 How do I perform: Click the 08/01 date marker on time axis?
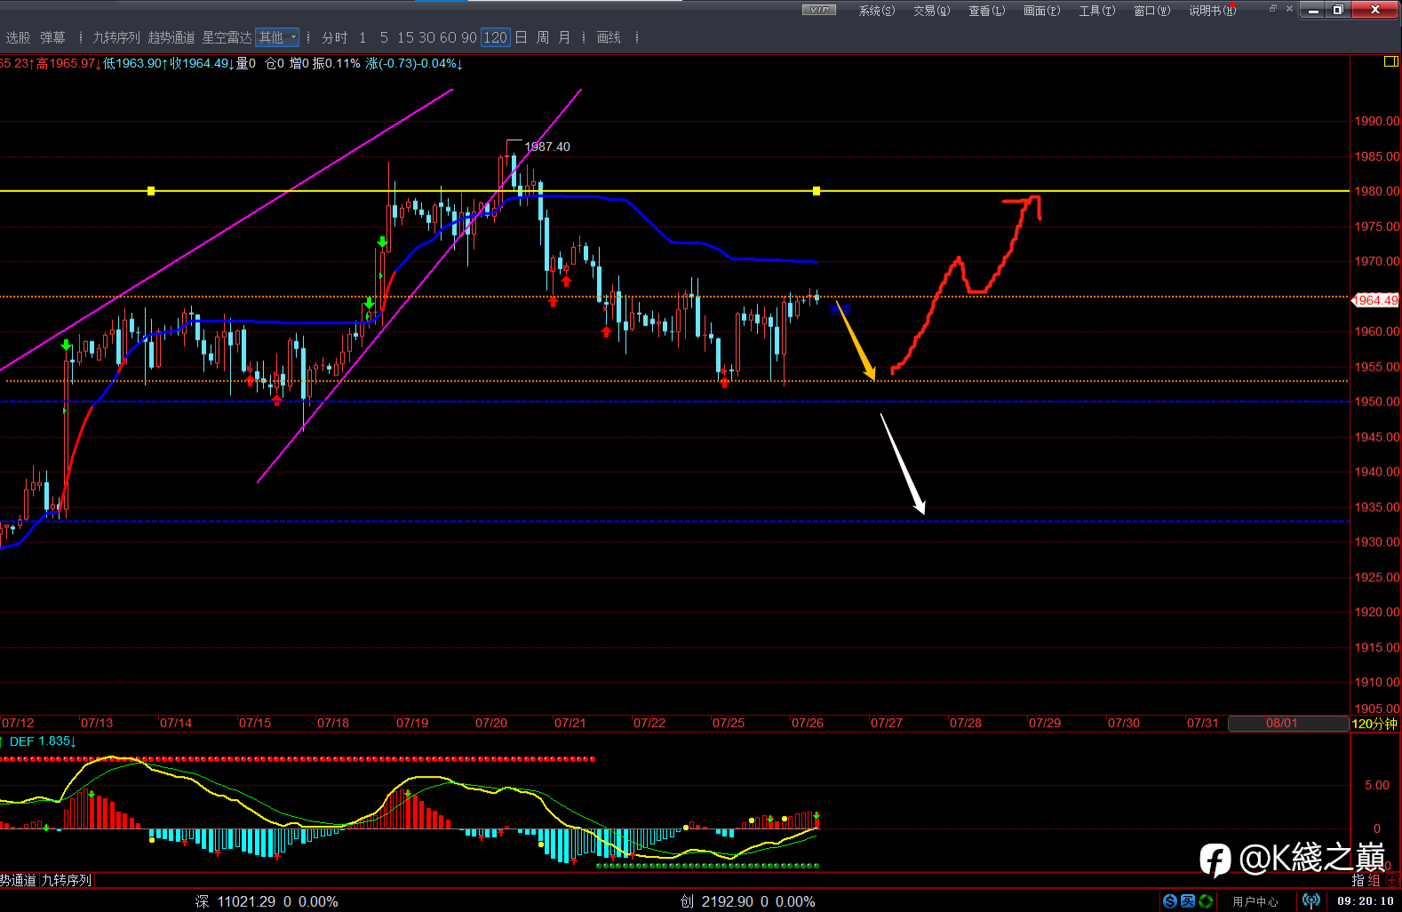click(1281, 724)
